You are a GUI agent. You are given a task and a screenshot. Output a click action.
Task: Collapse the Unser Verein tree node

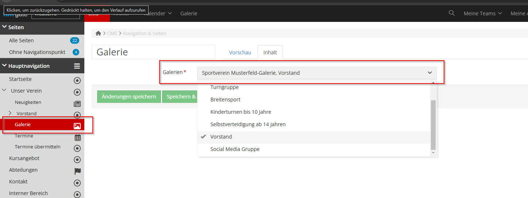(x=4, y=90)
